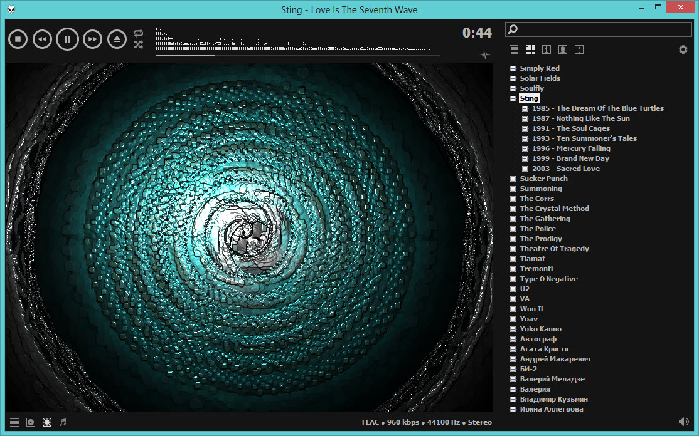This screenshot has height=436, width=699.
Task: Mute audio using the speaker icon
Action: coord(683,422)
